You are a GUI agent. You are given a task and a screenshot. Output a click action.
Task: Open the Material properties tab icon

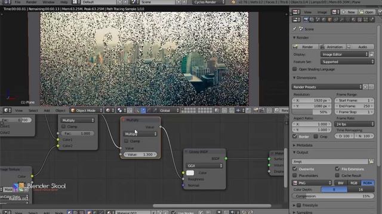(x=354, y=20)
